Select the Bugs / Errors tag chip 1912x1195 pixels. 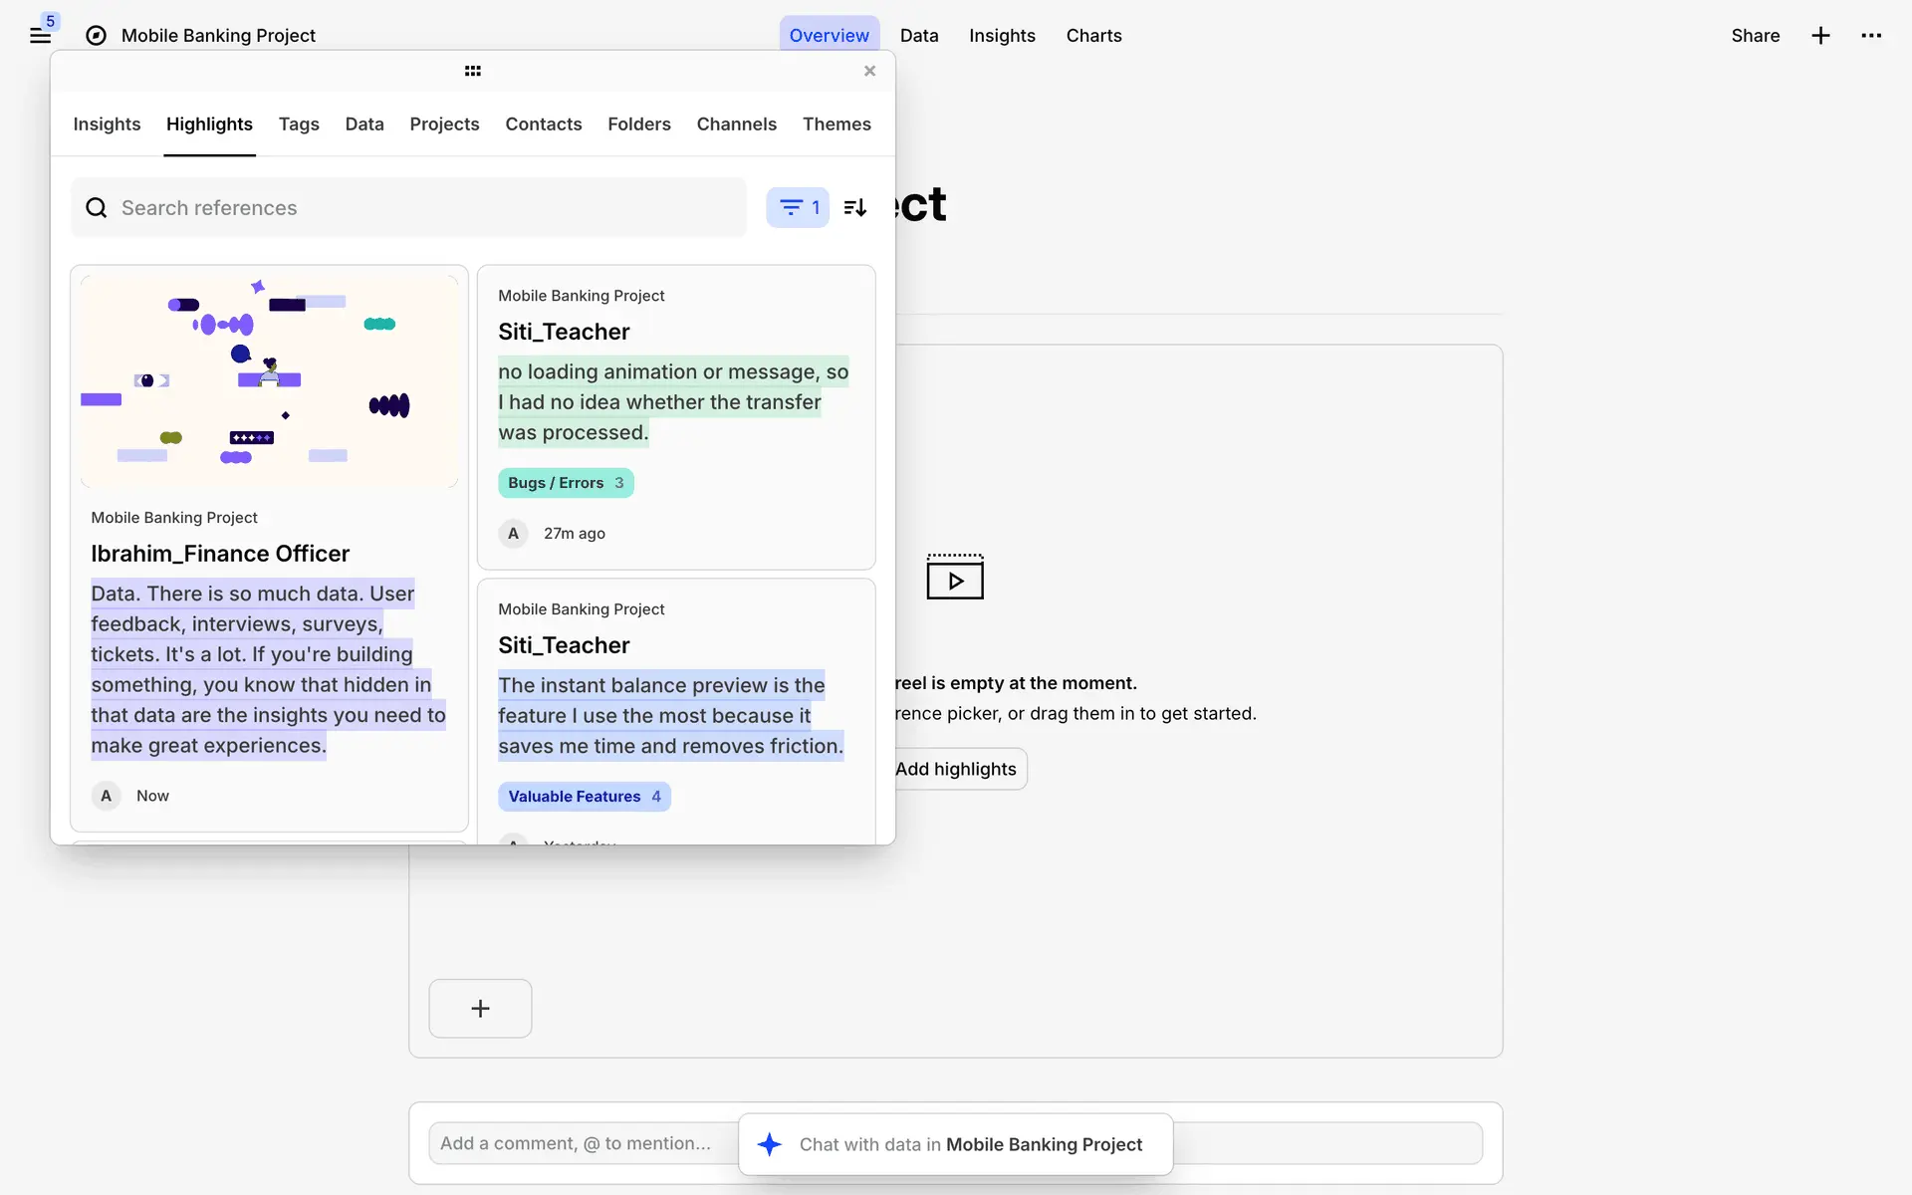[x=566, y=483]
